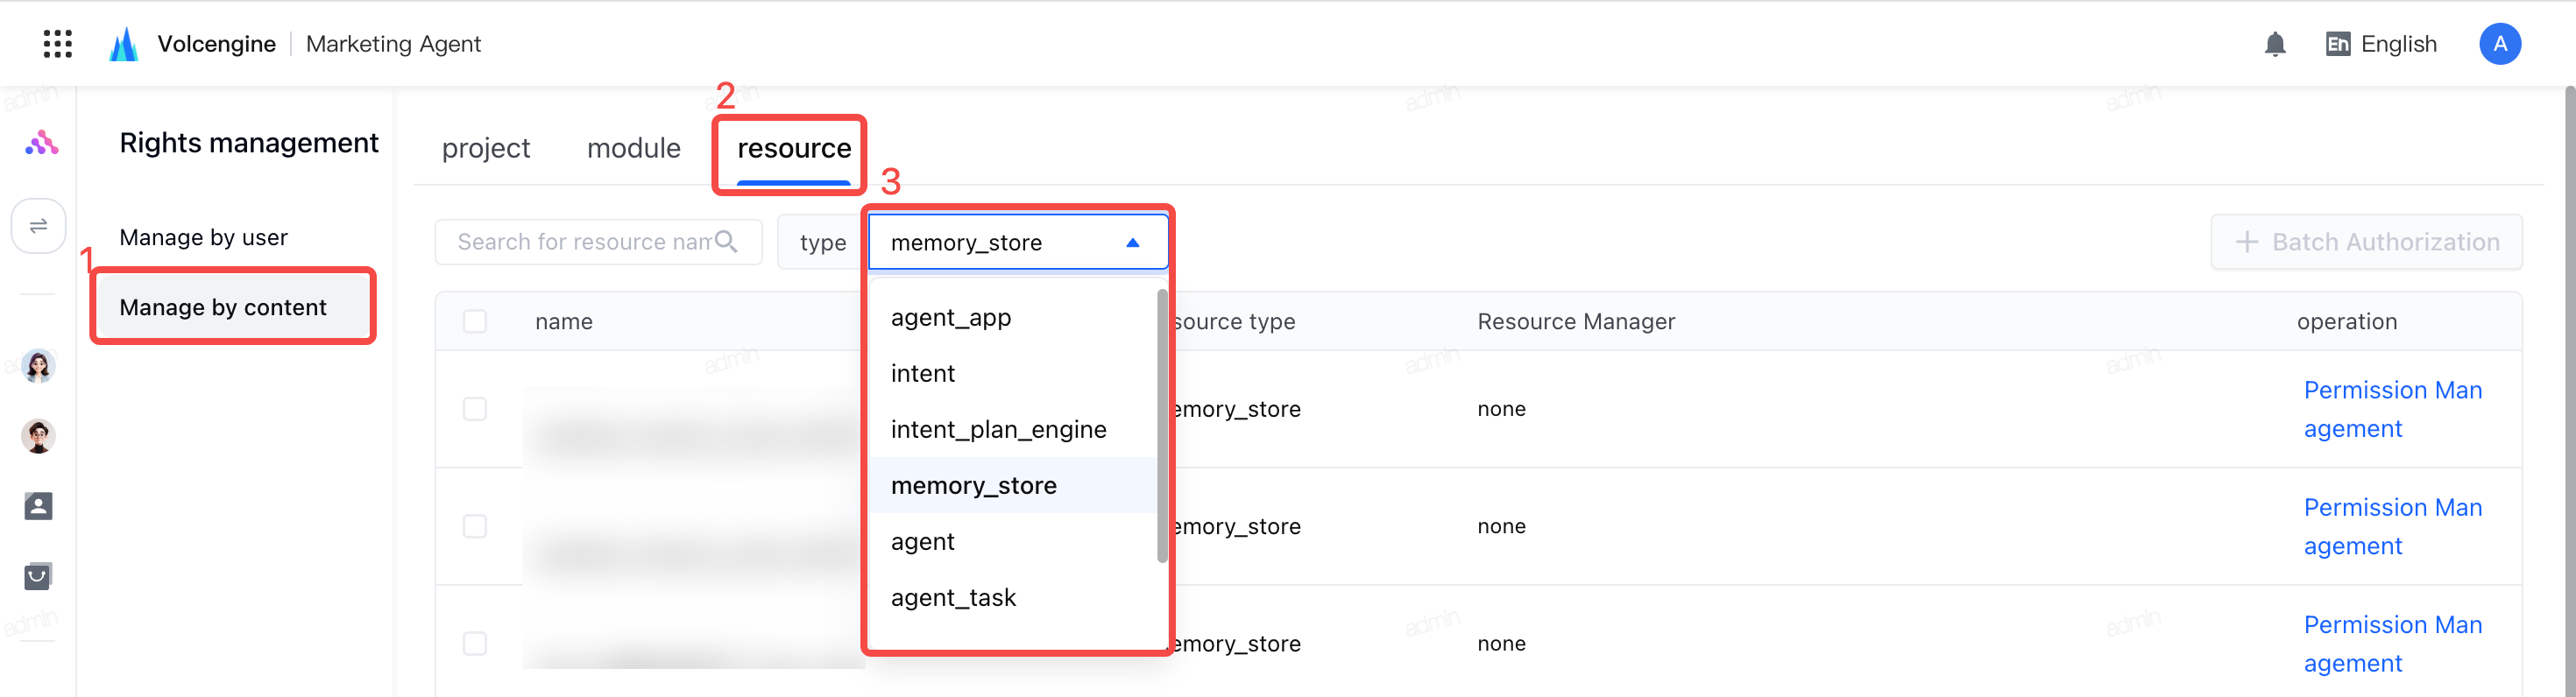The height and width of the screenshot is (697, 2576).
Task: Choose agent from the type list
Action: click(1013, 542)
